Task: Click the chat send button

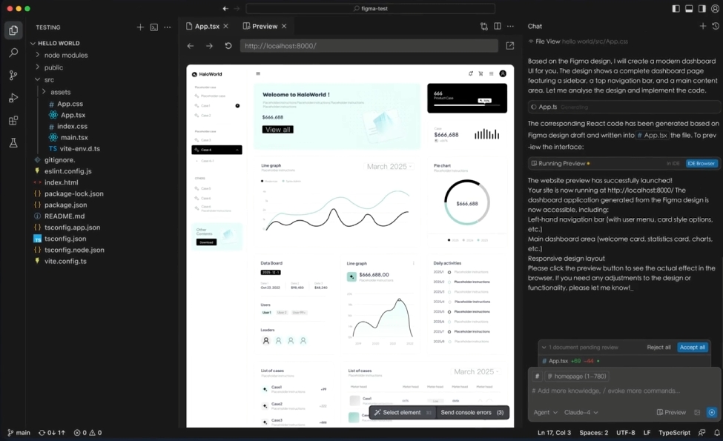Action: click(x=712, y=412)
